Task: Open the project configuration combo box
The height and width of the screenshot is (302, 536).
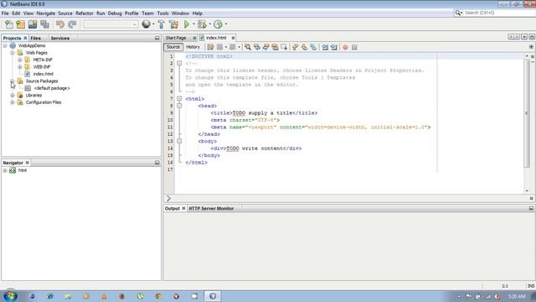Action: pos(111,24)
